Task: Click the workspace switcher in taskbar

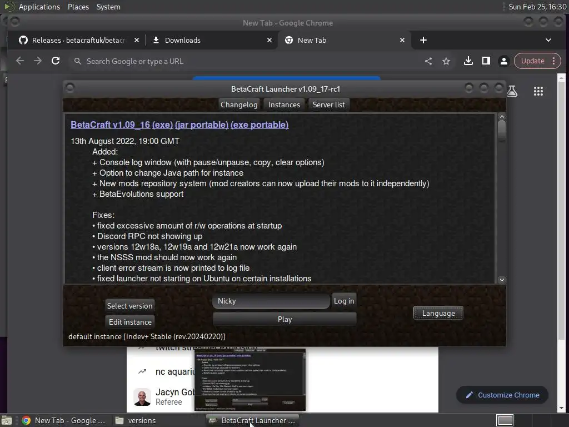Action: tap(505, 420)
